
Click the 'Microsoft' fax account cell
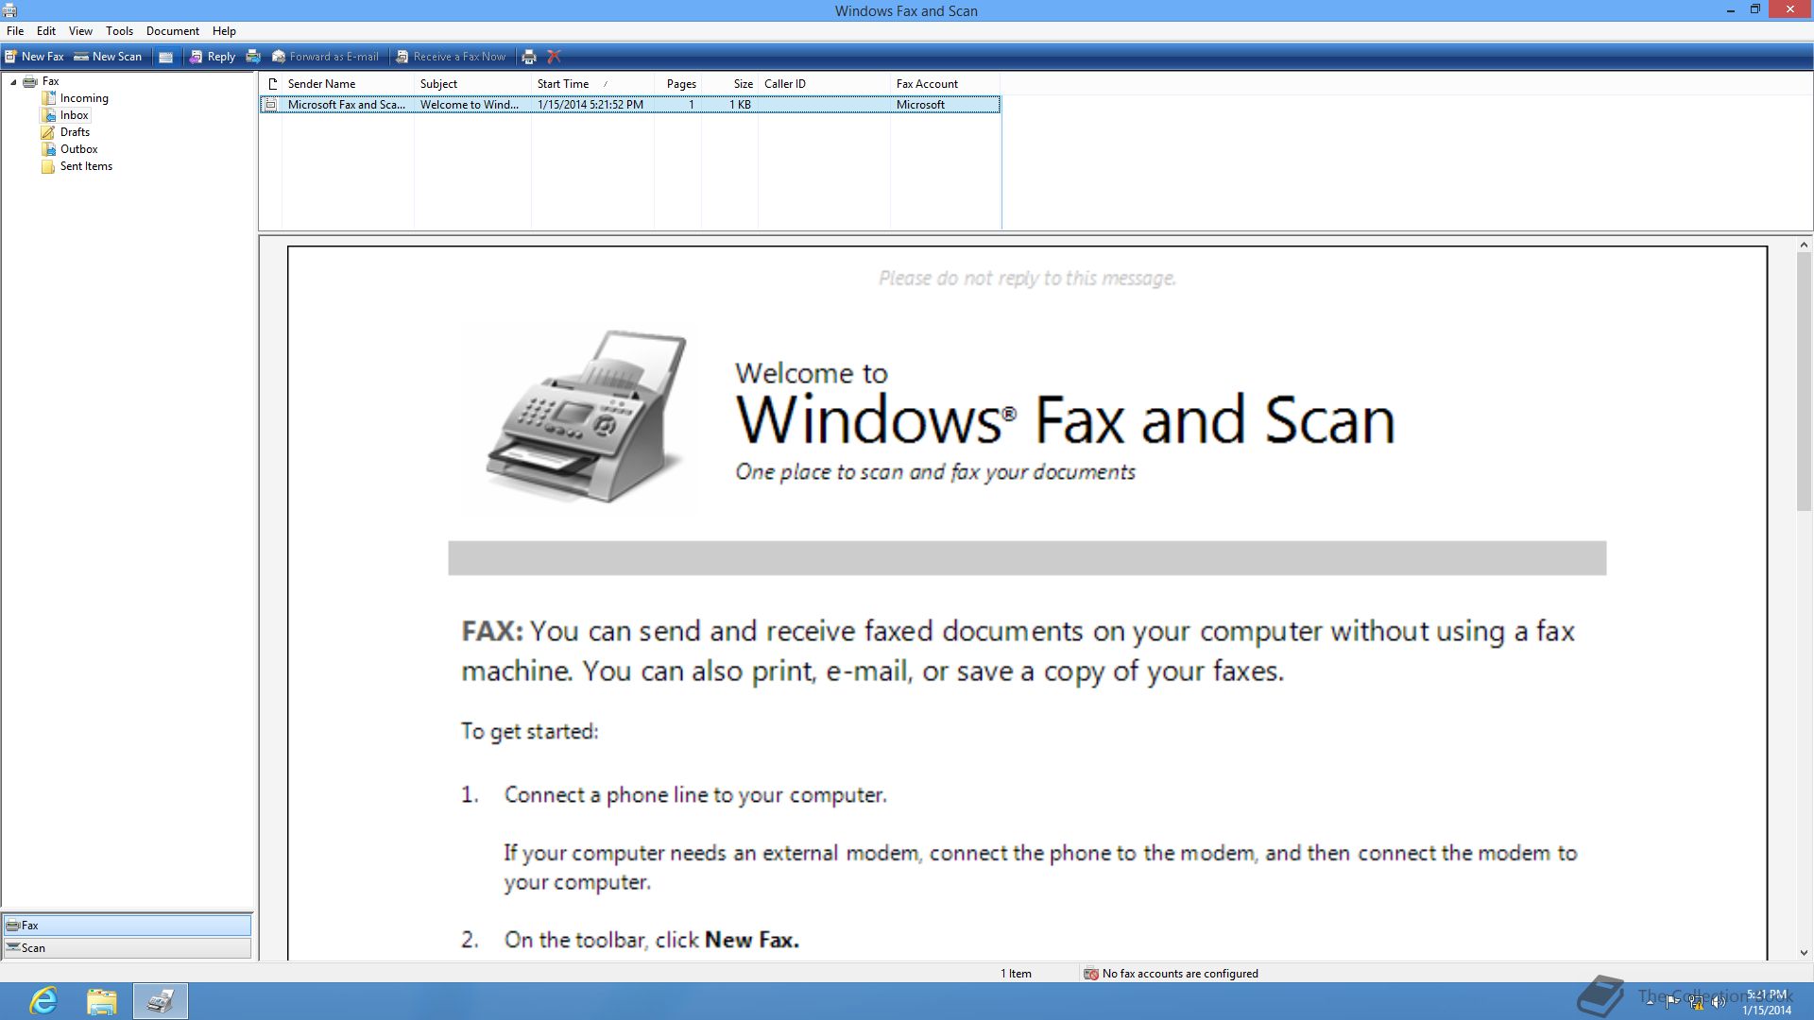pos(920,105)
